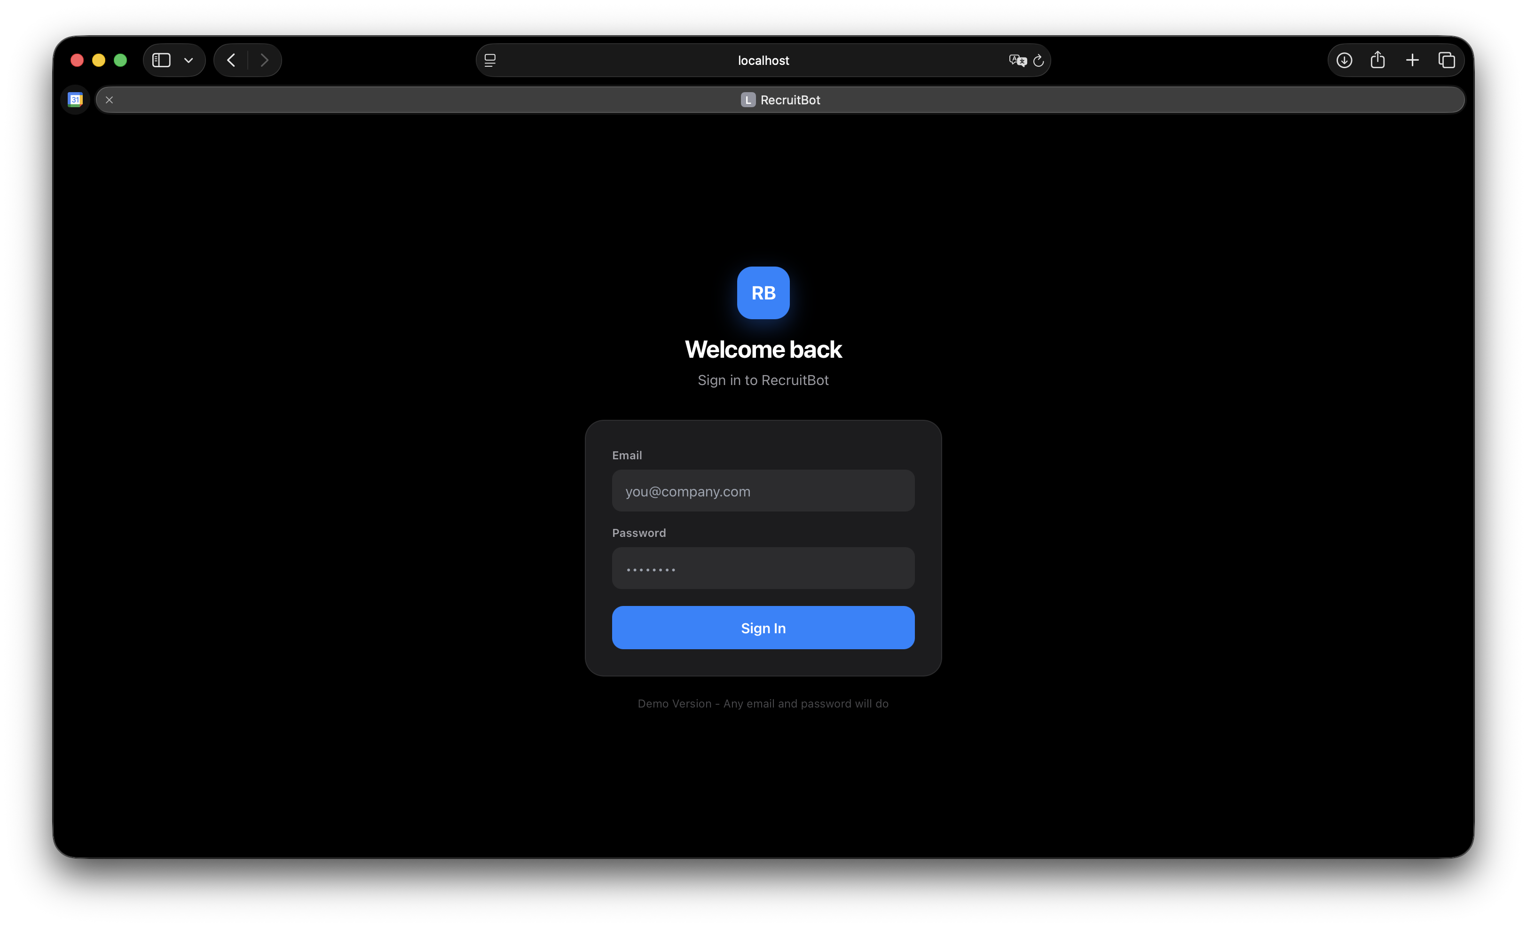Screen dimensions: 1527x928
Task: Select the Password field
Action: pyautogui.click(x=763, y=568)
